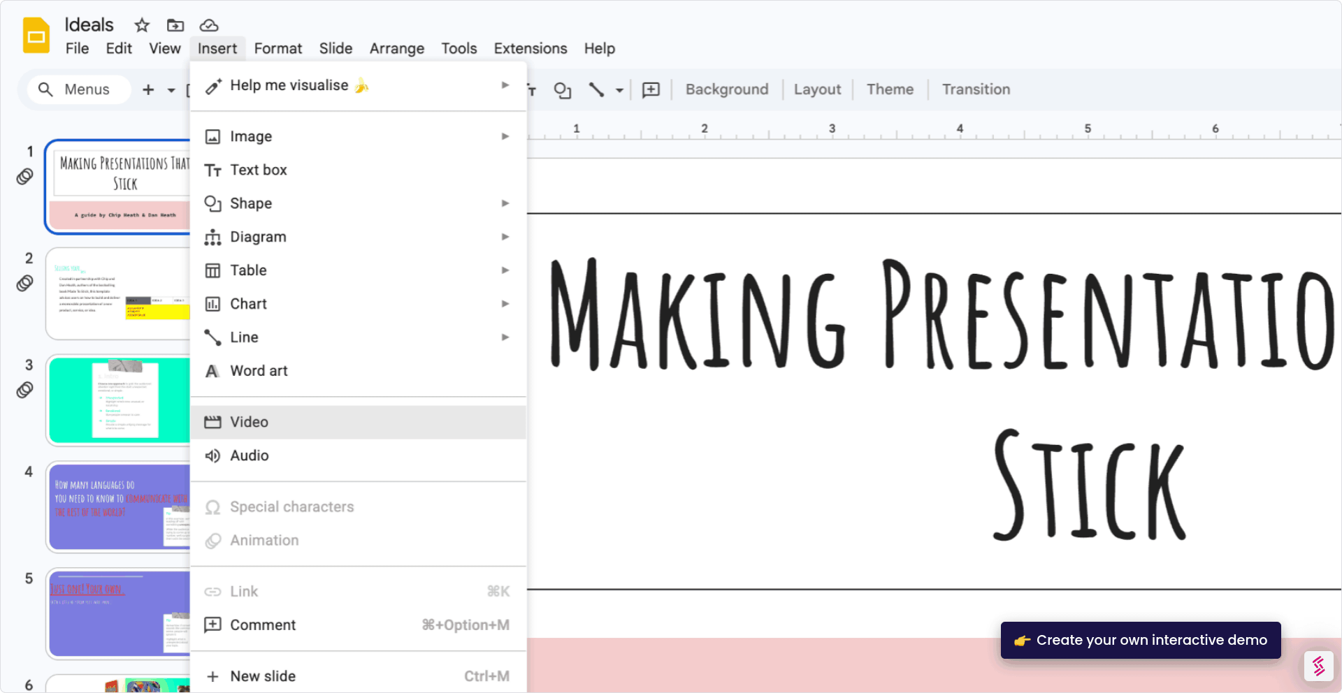
Task: Click the Shape menu item icon
Action: click(212, 203)
